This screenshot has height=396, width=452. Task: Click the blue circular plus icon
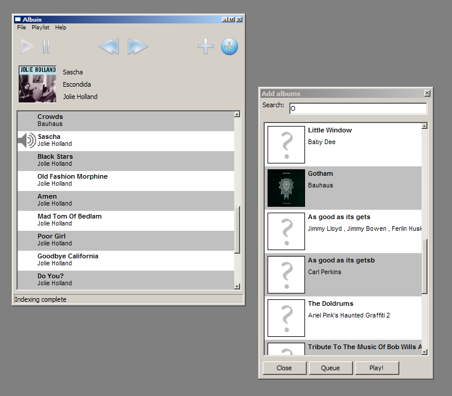pos(230,46)
